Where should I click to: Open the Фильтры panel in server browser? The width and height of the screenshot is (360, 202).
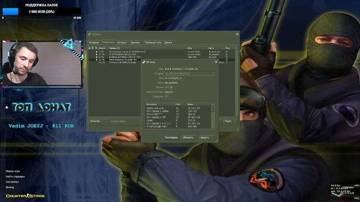click(99, 121)
